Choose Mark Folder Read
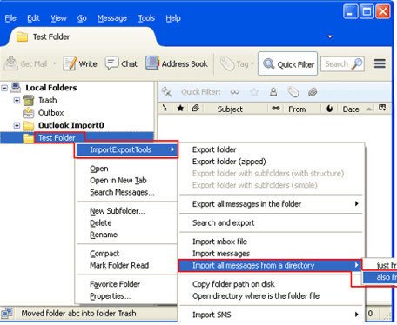 (119, 265)
